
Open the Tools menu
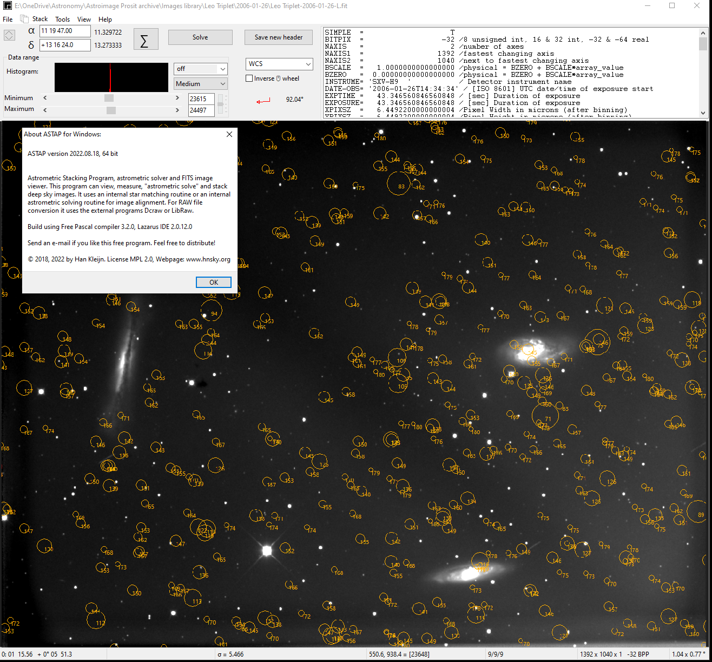pos(62,19)
